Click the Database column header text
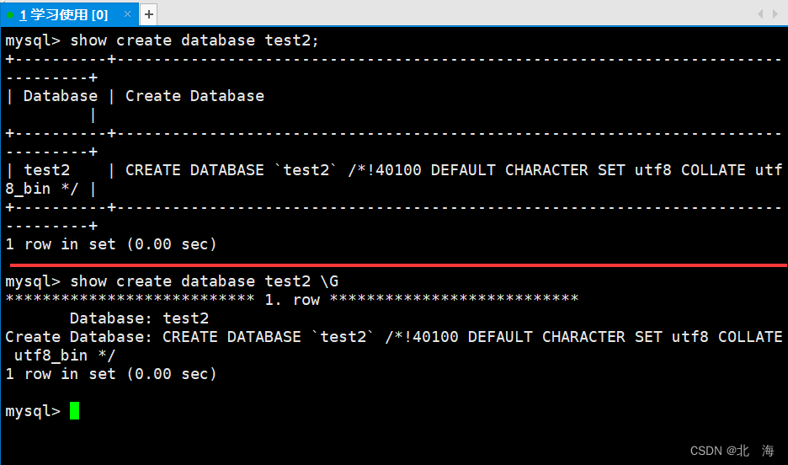This screenshot has width=788, height=465. tap(61, 95)
